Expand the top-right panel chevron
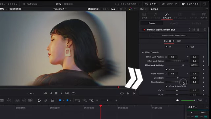The height and width of the screenshot is (119, 211). [204, 4]
